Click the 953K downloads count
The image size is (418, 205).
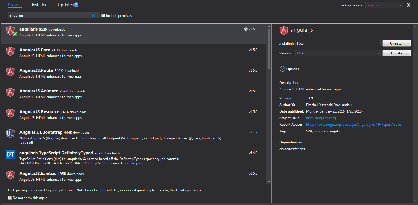tap(52, 29)
